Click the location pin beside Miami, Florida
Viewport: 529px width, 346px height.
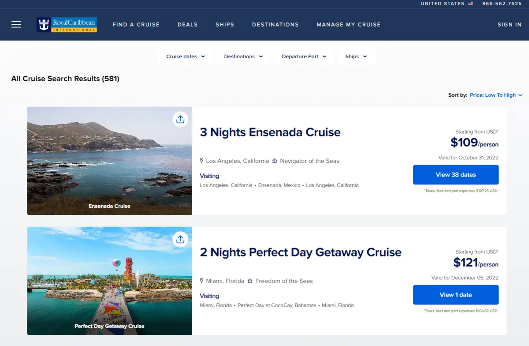coord(202,281)
